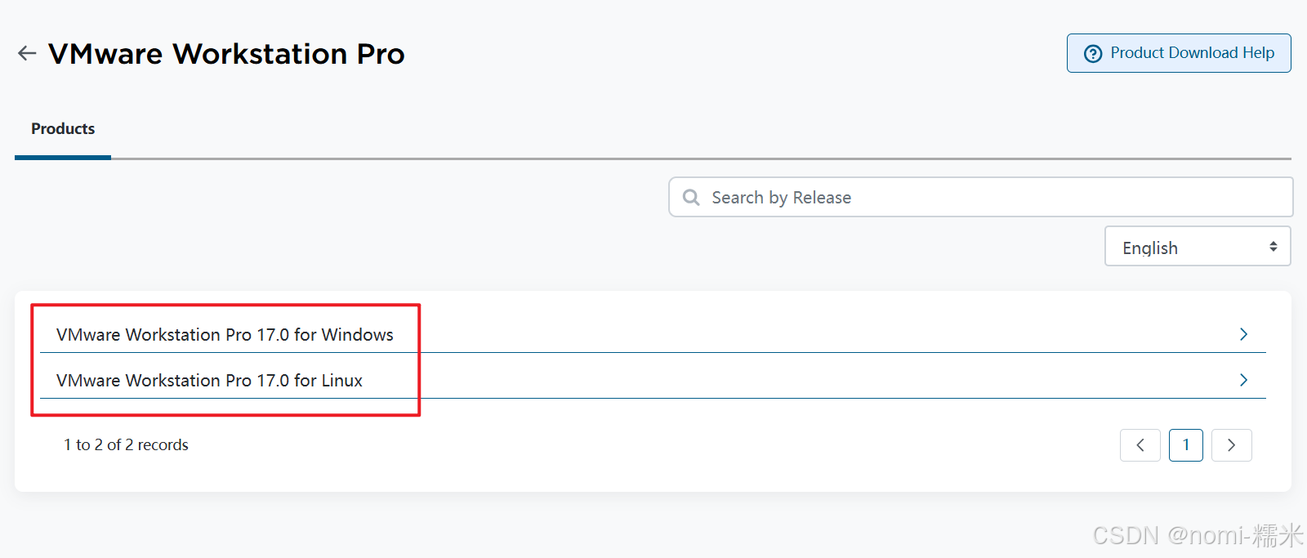The width and height of the screenshot is (1307, 558).
Task: Open the English language dropdown
Action: 1198,247
